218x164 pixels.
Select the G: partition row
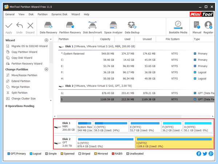(x=137, y=93)
